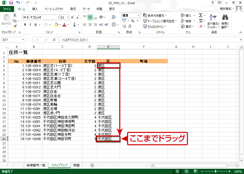
Task: Apply the yellow fill color bucket
Action: click(56, 24)
